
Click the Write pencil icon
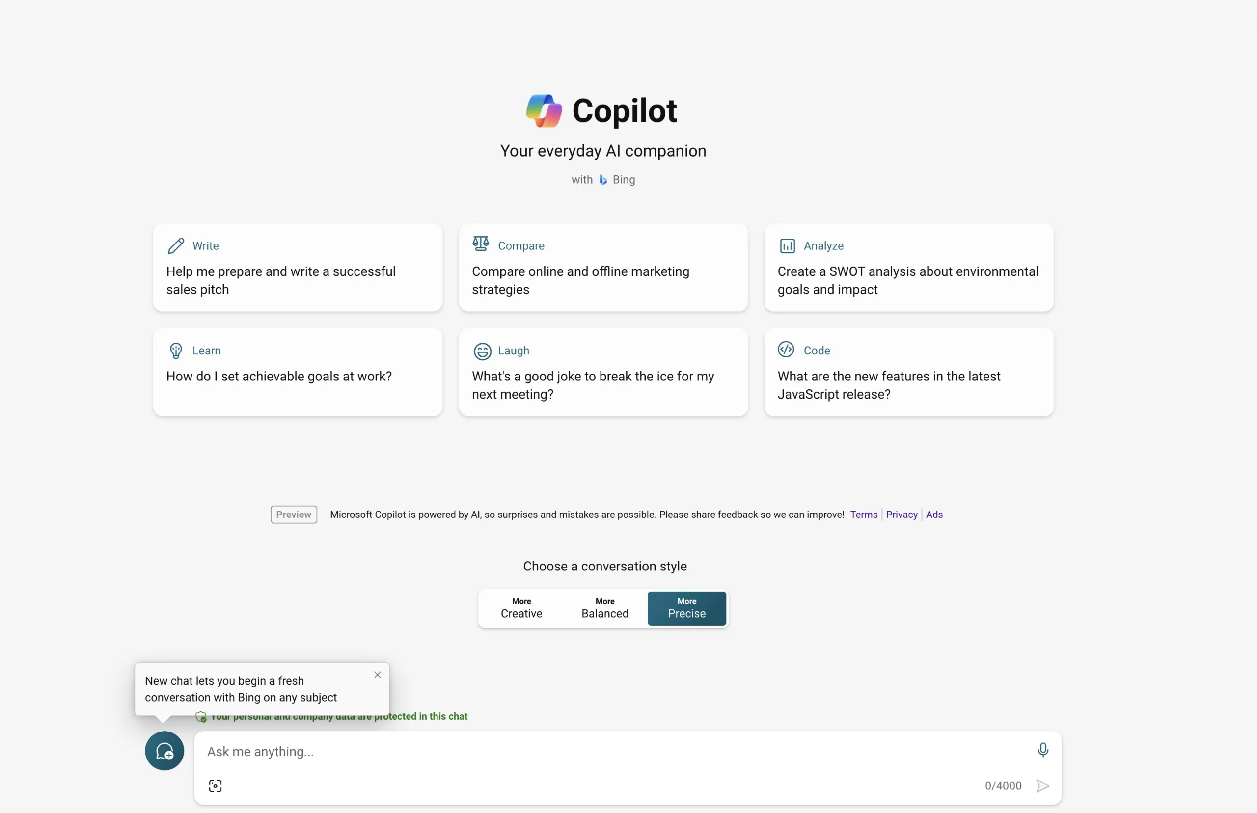click(x=176, y=246)
